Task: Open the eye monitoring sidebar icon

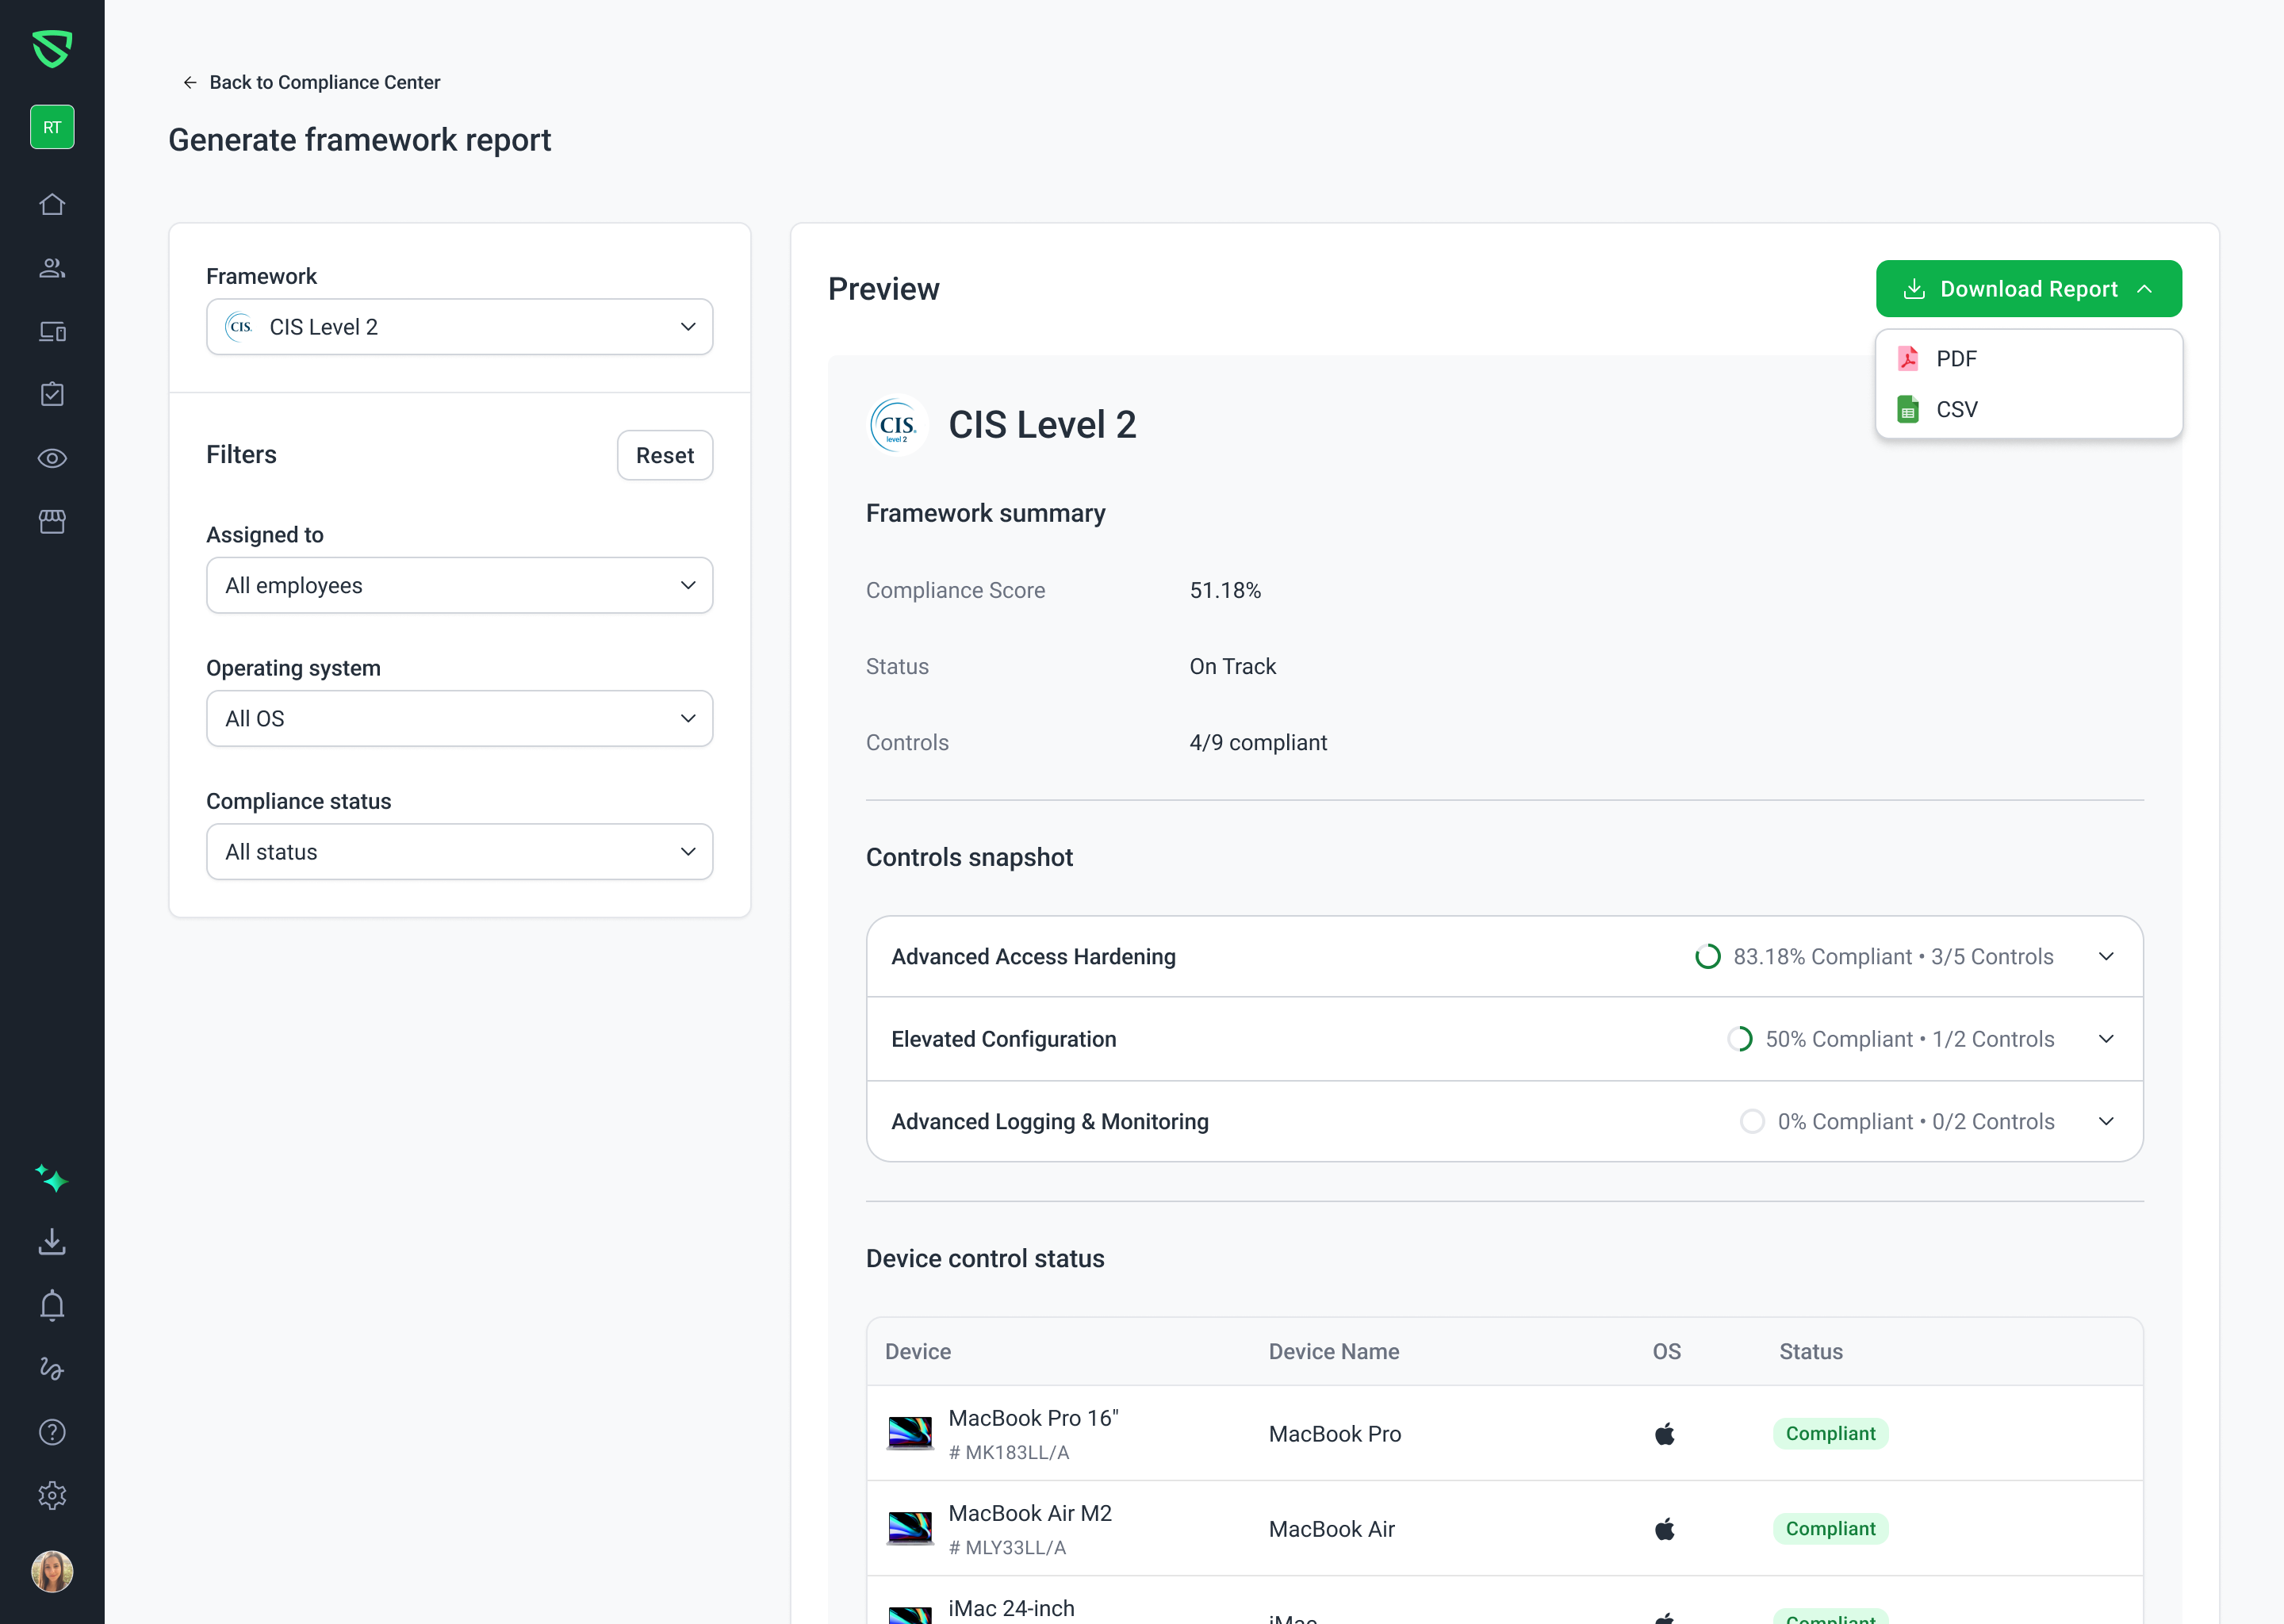Action: click(52, 458)
